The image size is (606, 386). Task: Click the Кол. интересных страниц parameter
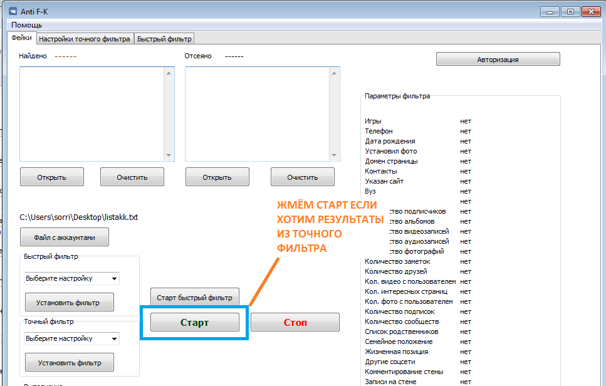point(406,292)
